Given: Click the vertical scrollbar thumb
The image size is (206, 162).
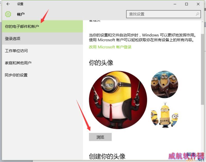Looking at the screenshot, I should coord(202,69).
